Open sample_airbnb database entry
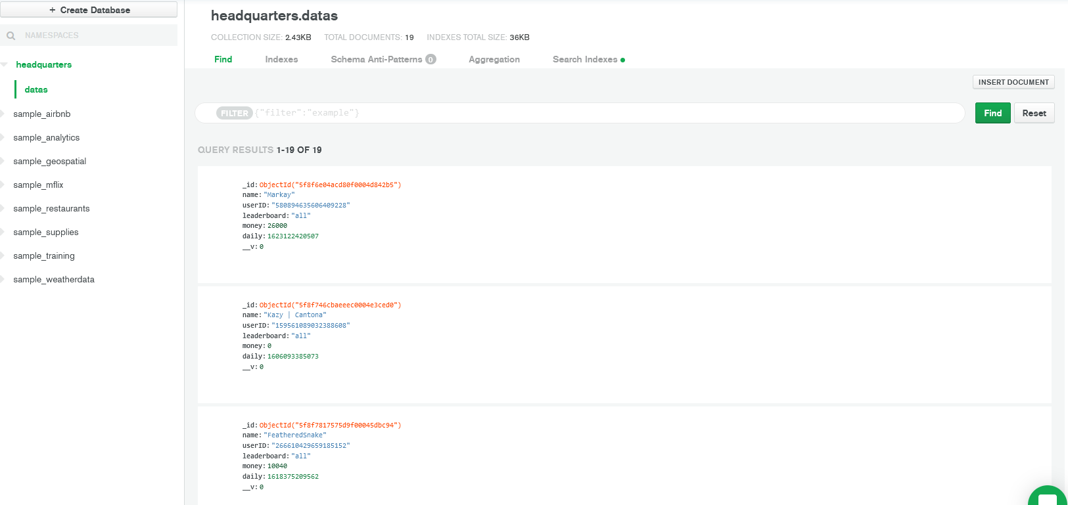Image resolution: width=1068 pixels, height=505 pixels. [x=42, y=114]
